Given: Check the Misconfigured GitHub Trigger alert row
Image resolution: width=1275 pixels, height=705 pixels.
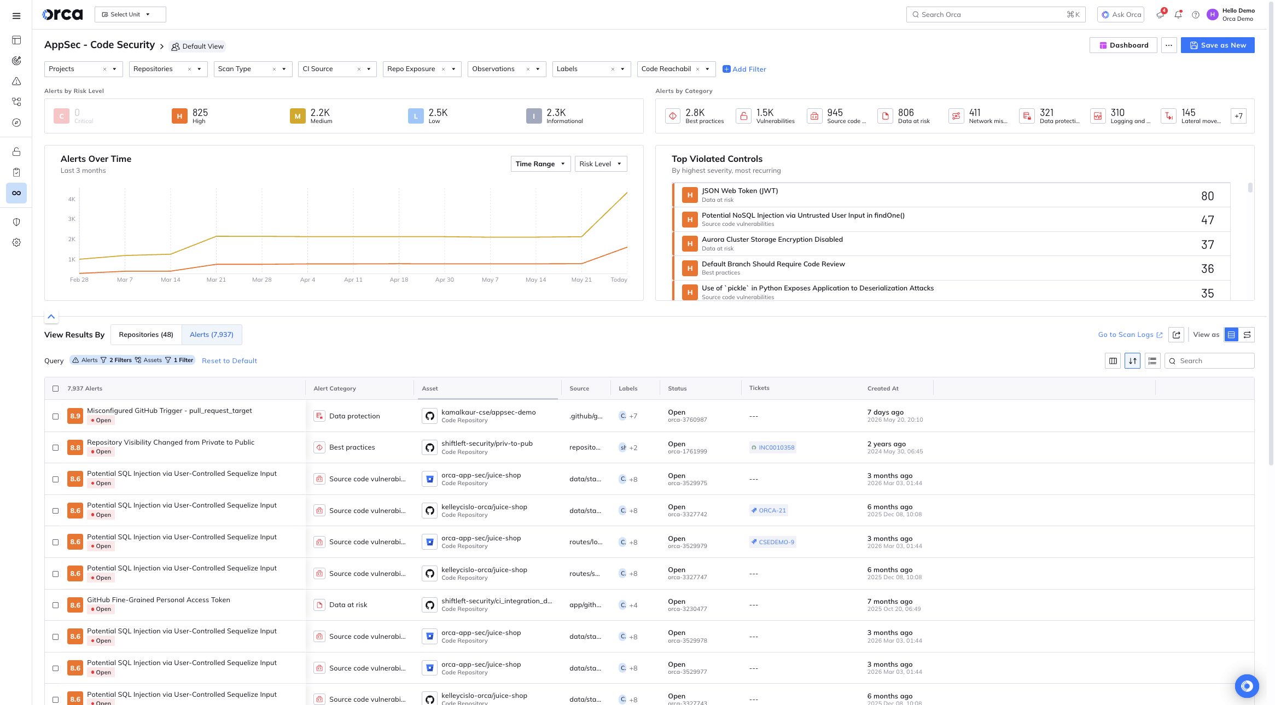Looking at the screenshot, I should click(55, 416).
